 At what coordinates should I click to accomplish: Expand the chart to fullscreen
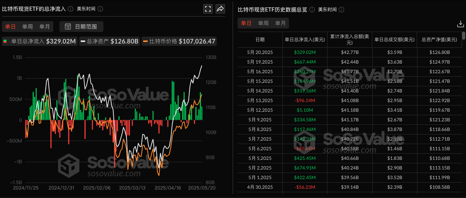click(208, 9)
